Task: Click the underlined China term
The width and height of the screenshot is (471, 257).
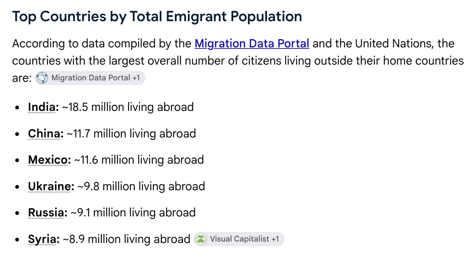Action: 46,134
